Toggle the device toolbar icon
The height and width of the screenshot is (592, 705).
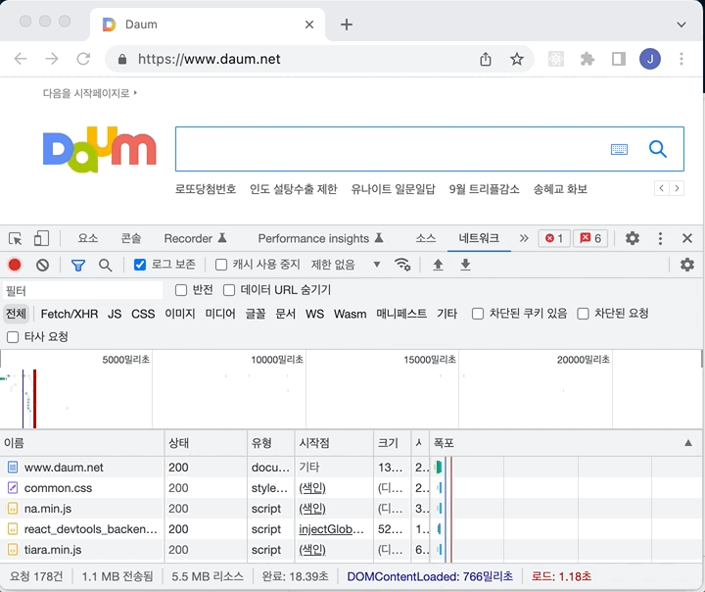41,238
